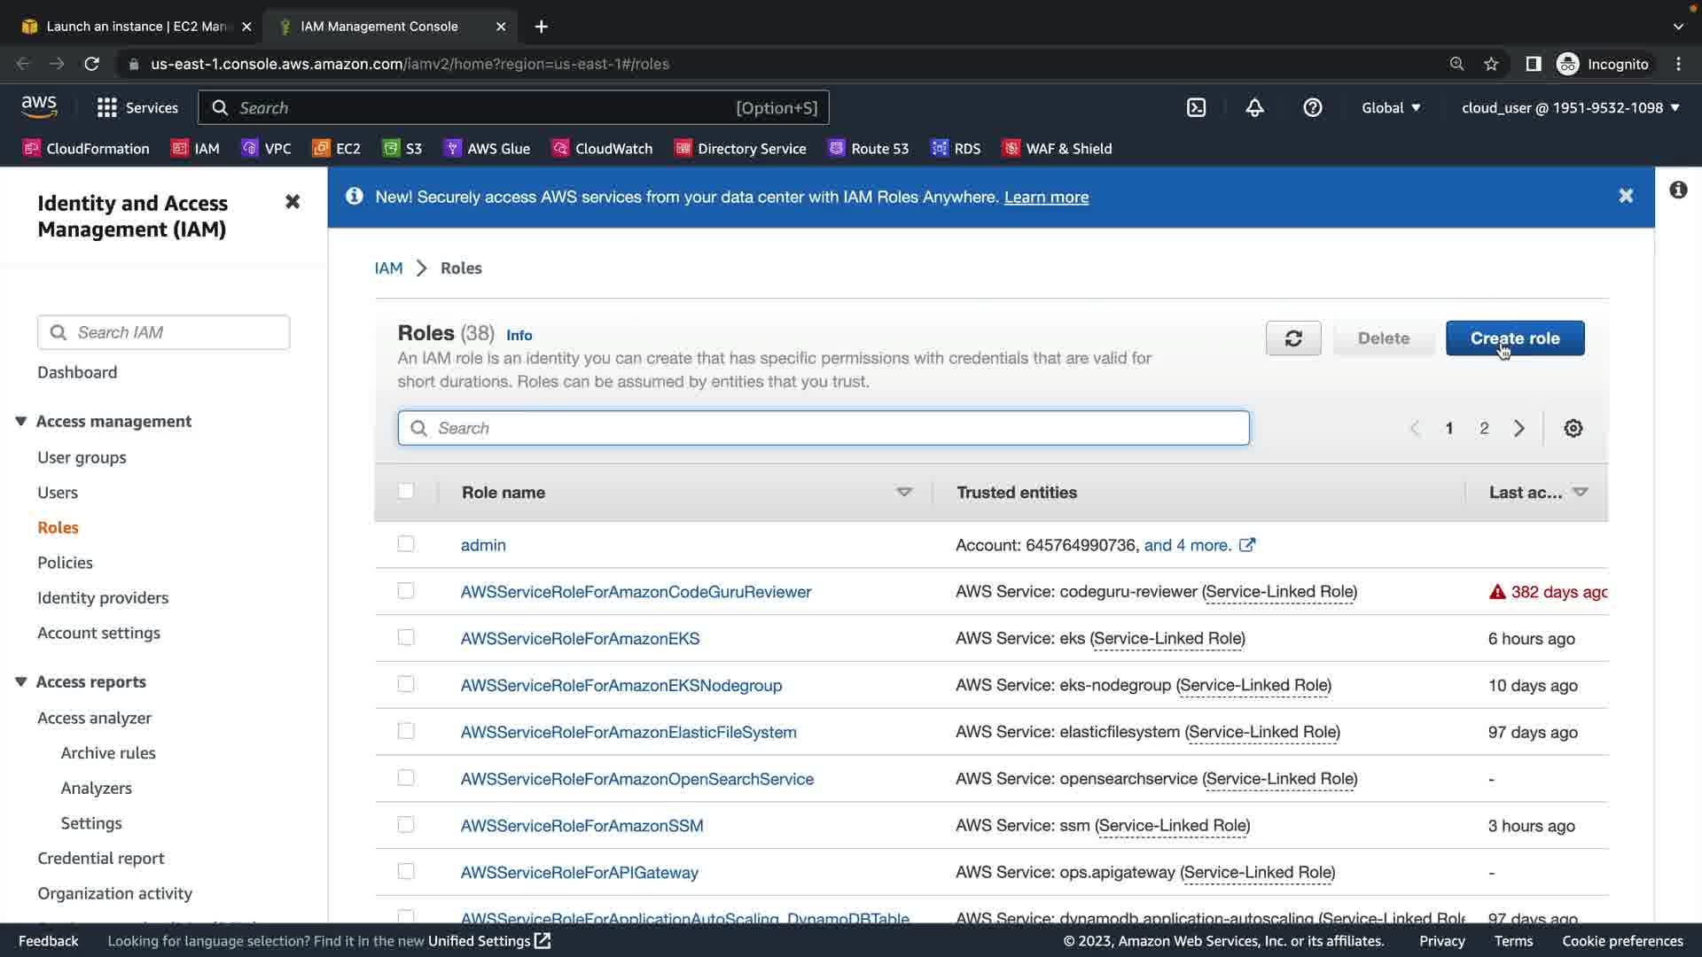This screenshot has height=957, width=1702.
Task: Open the notifications bell
Action: point(1254,107)
